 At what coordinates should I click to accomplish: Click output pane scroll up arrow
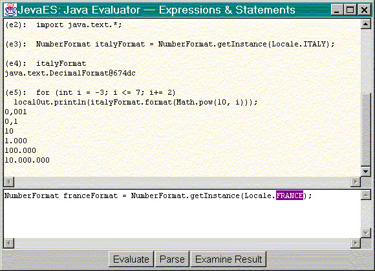pos(366,24)
